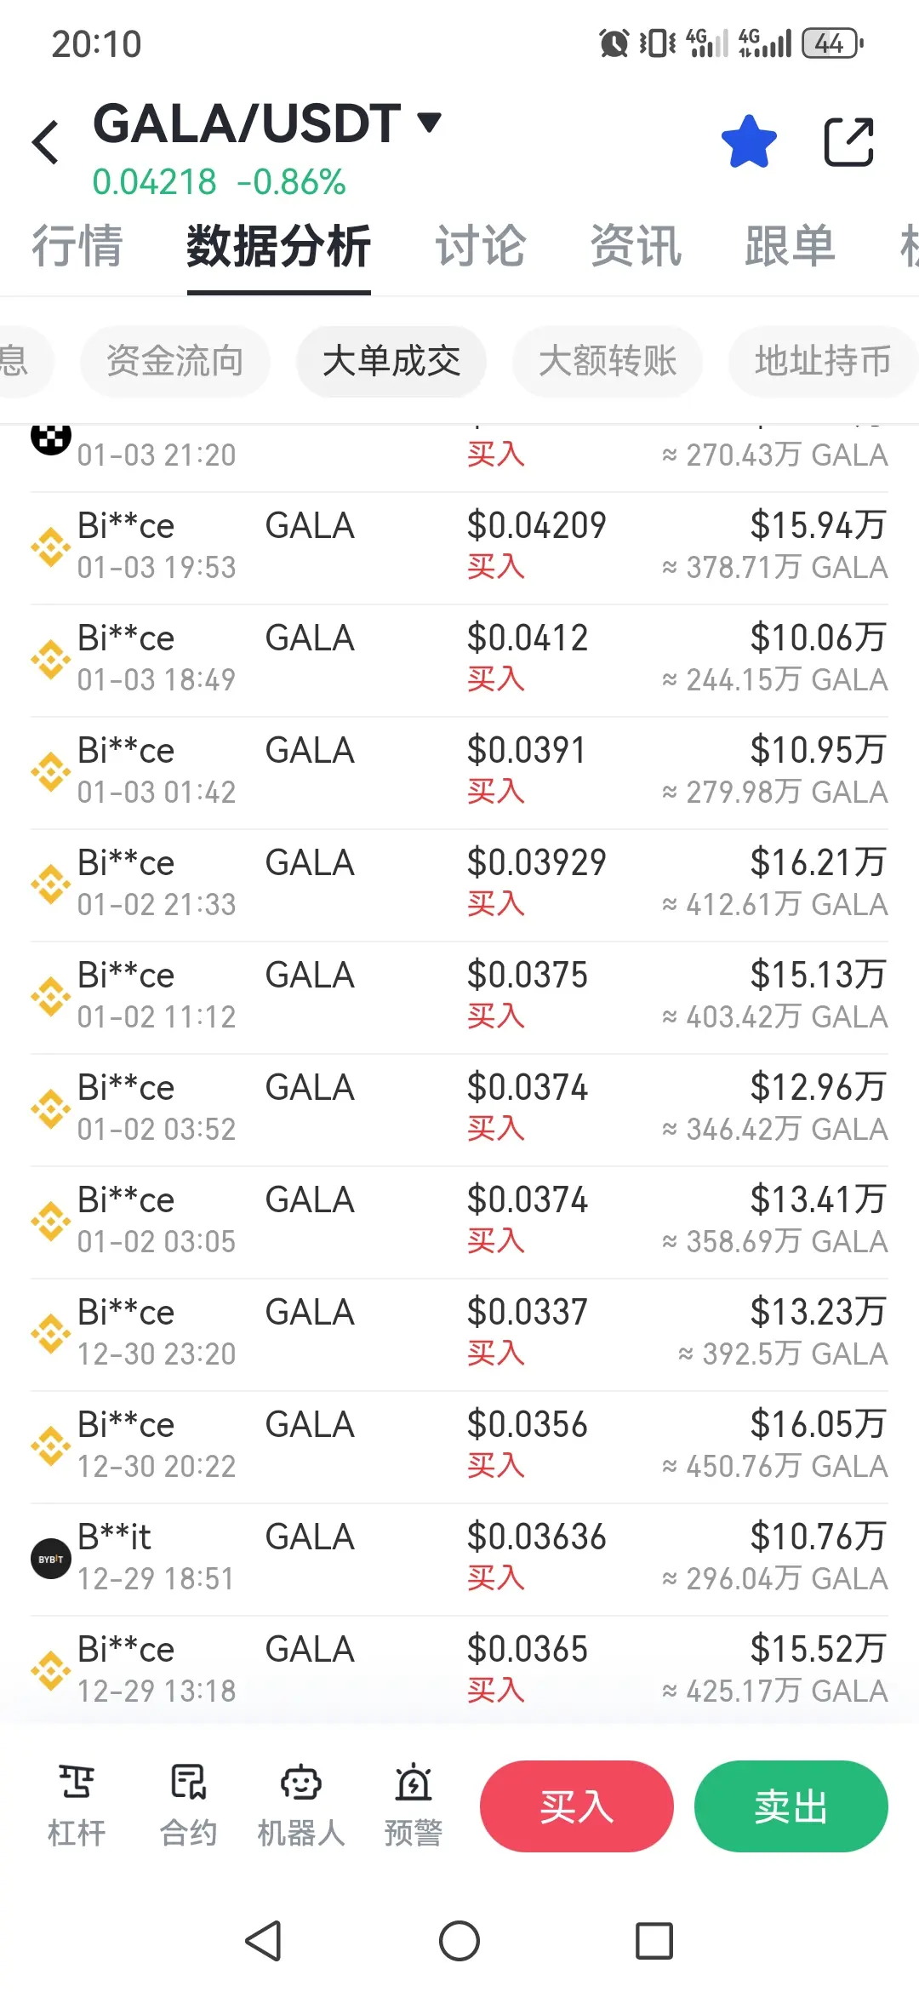
Task: Tap the red 买入 button
Action: click(x=577, y=1806)
